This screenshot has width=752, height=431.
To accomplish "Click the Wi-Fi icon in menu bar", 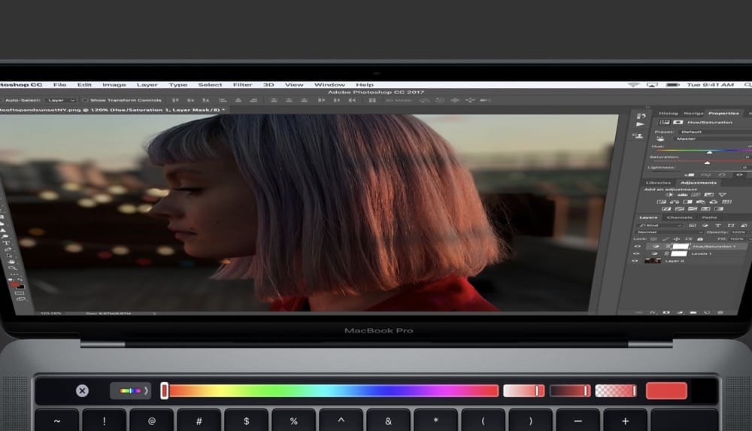I will (x=633, y=85).
